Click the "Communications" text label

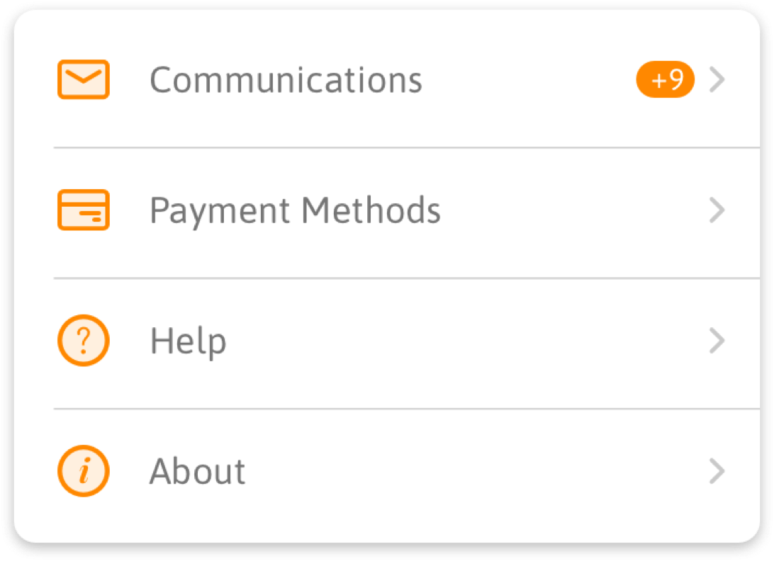tap(286, 80)
